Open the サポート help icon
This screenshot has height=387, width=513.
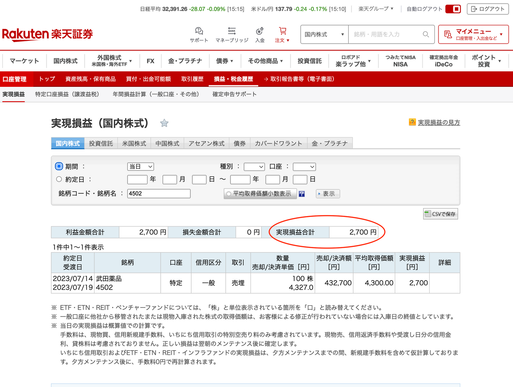198,30
